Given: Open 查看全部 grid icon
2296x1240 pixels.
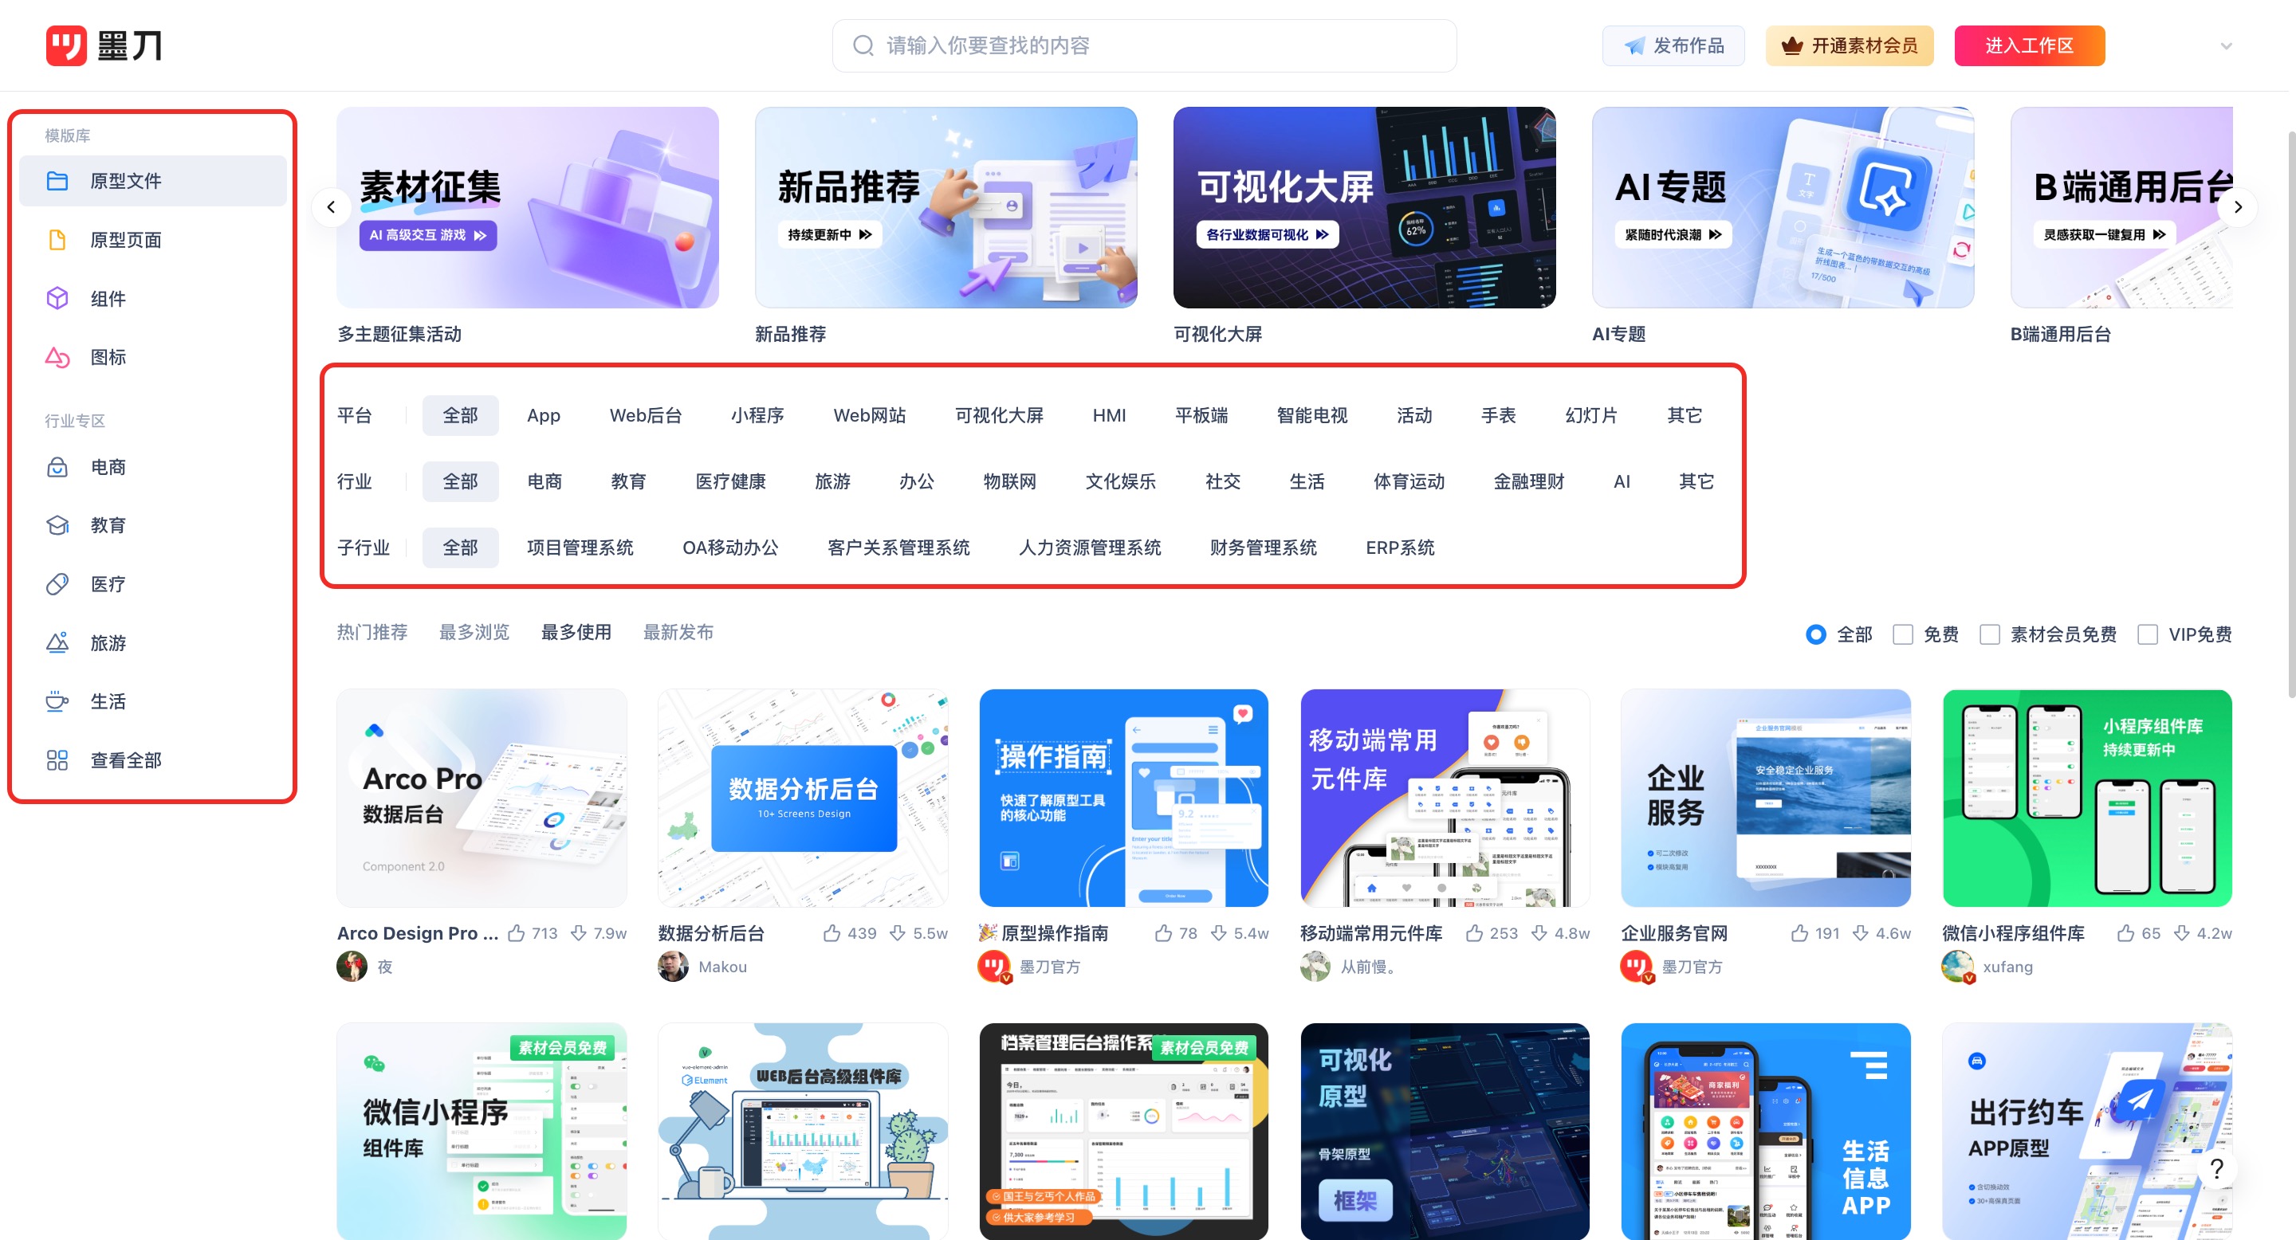Looking at the screenshot, I should click(x=57, y=759).
